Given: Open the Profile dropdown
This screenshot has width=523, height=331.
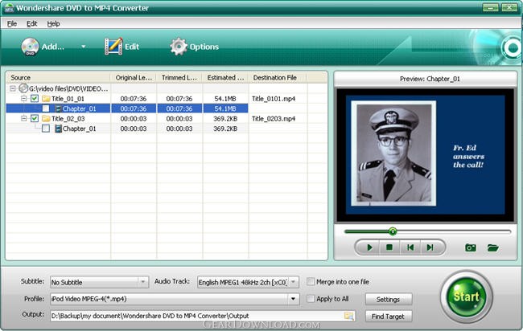Looking at the screenshot, I should coord(293,299).
